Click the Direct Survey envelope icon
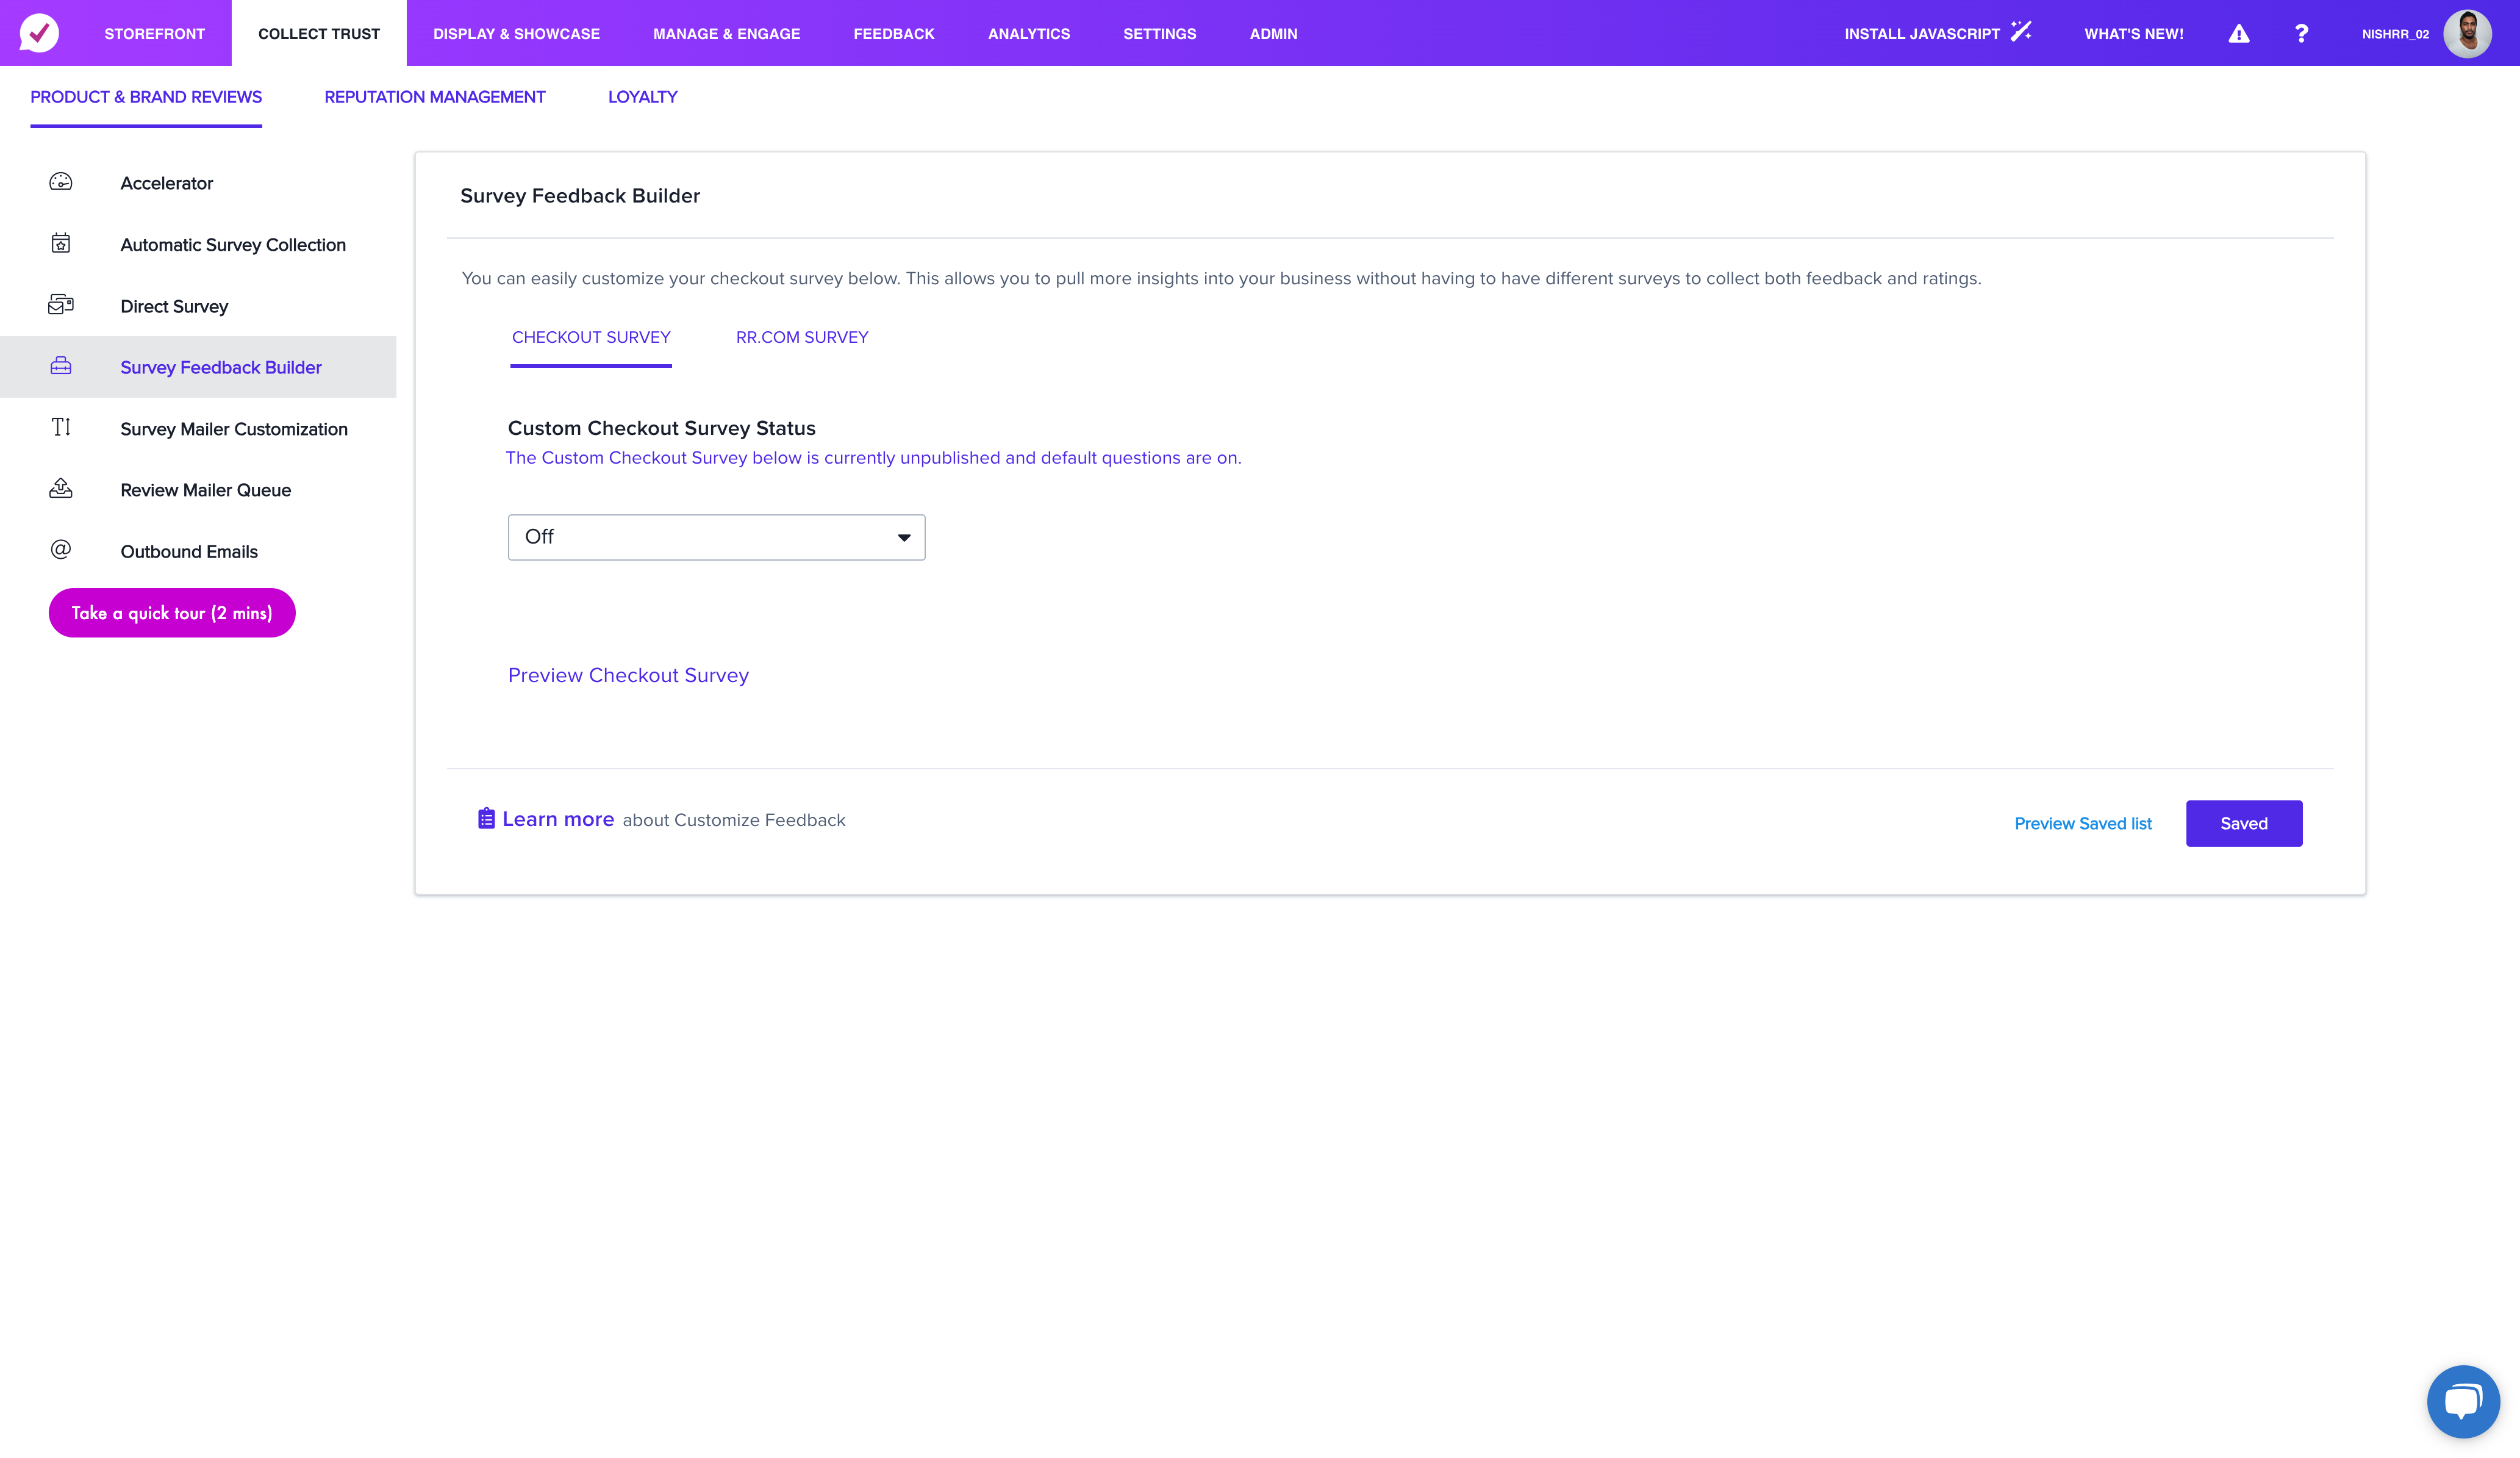 click(61, 304)
